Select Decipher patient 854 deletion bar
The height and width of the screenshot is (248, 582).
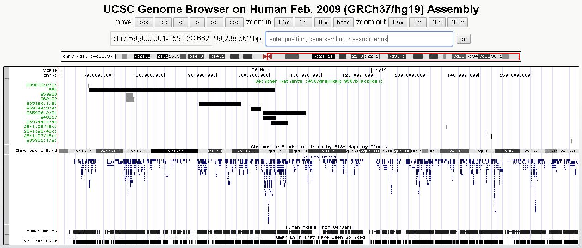coord(182,90)
